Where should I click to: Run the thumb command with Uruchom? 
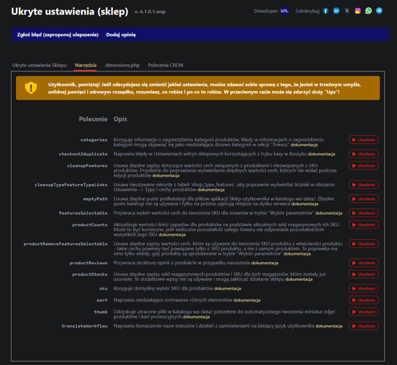(363, 312)
